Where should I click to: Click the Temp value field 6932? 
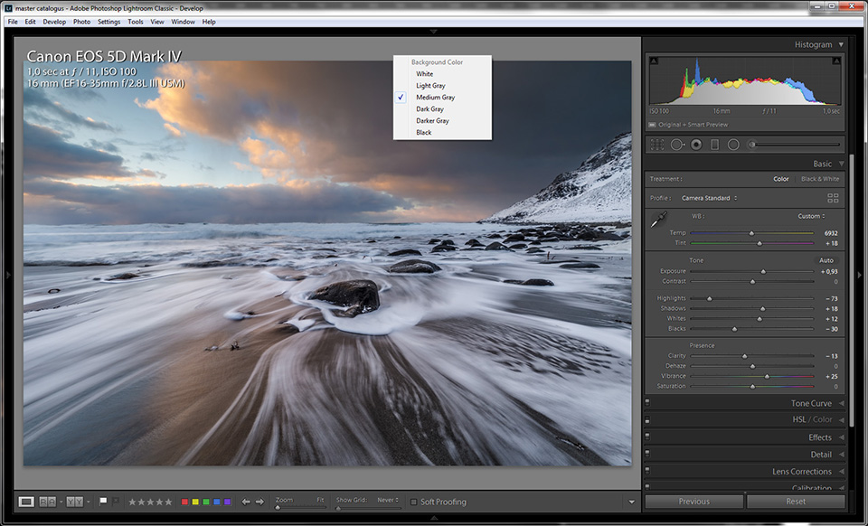[x=830, y=233]
